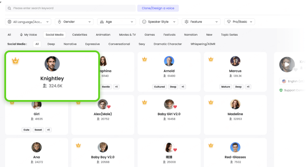Click the Mature tag on Marcus
The image size is (306, 167).
(226, 87)
